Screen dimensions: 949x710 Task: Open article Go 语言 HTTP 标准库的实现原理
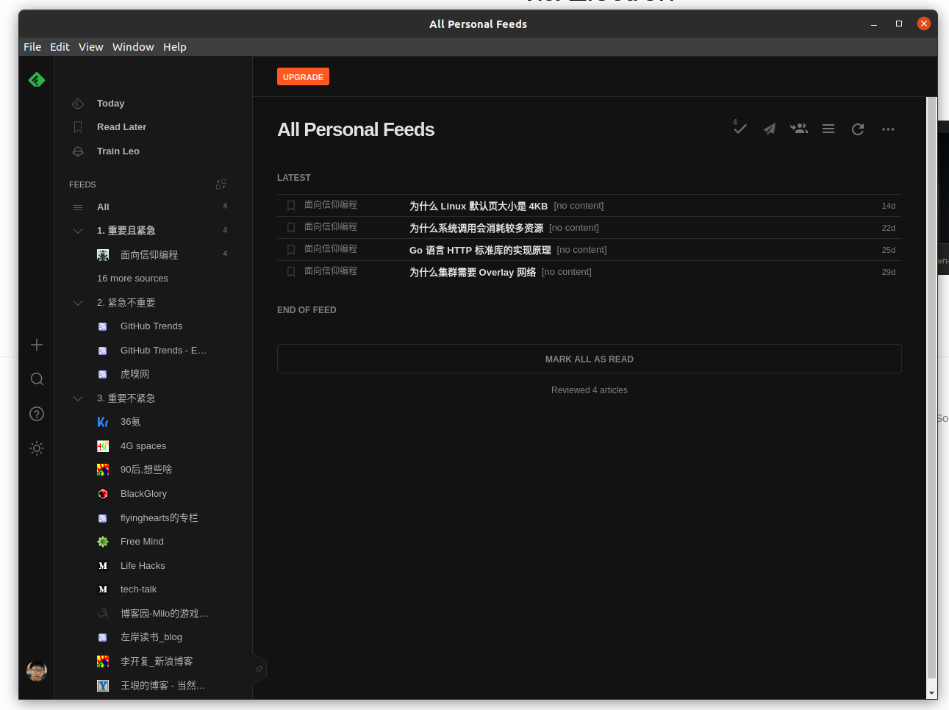click(x=480, y=250)
